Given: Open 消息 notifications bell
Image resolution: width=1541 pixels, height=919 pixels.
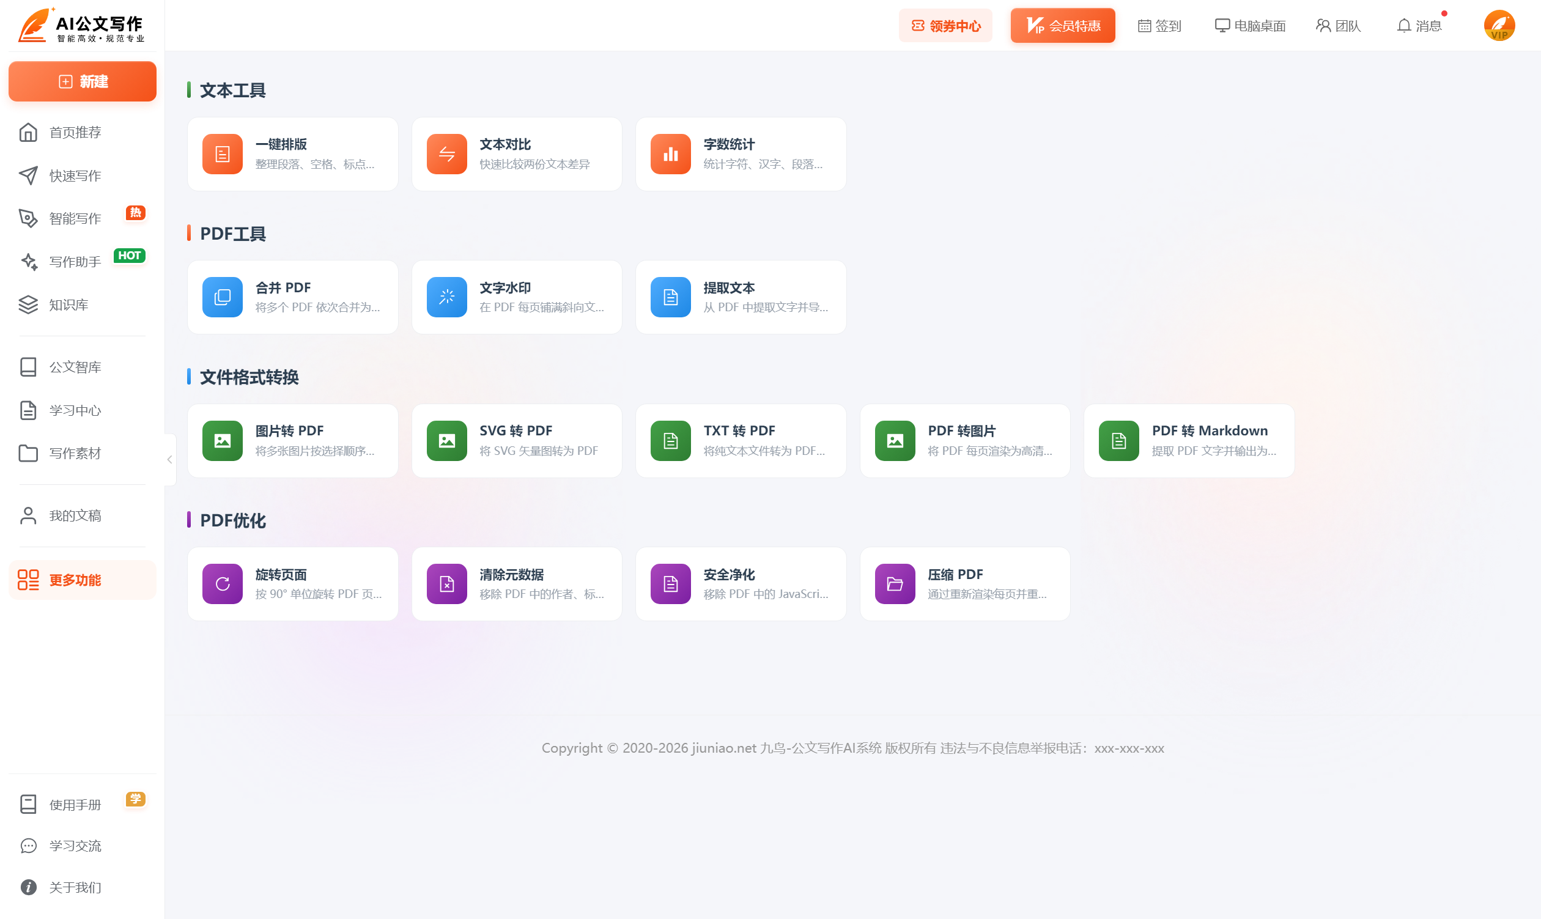Looking at the screenshot, I should coord(1419,26).
